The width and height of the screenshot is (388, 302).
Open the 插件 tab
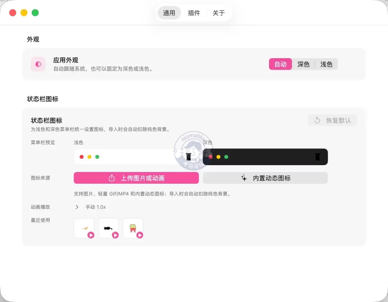[194, 13]
